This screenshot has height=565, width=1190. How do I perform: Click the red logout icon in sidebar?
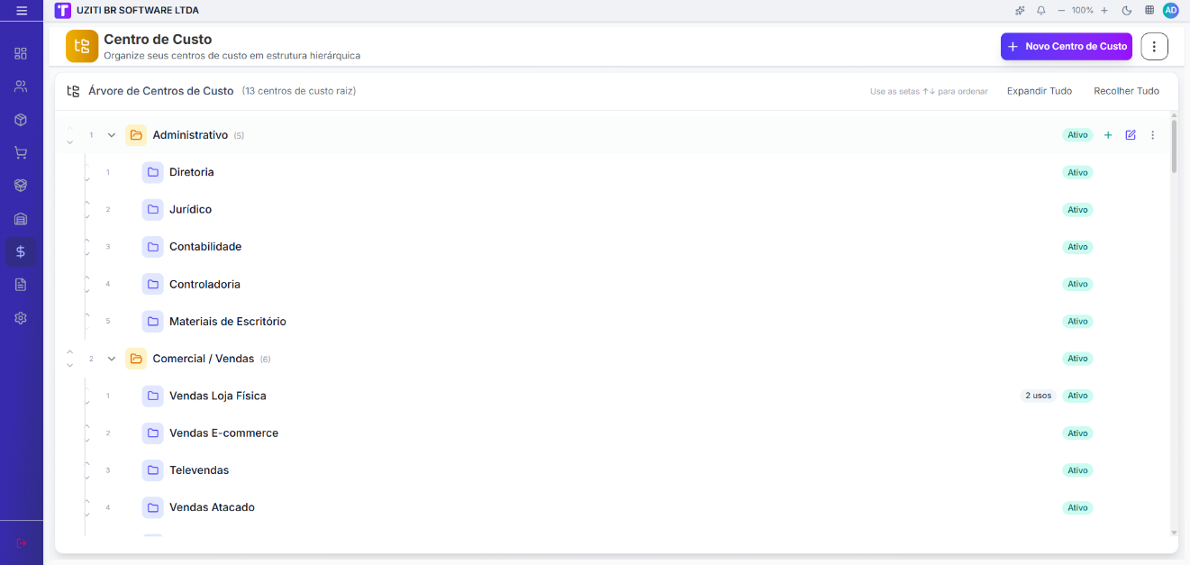click(x=22, y=543)
